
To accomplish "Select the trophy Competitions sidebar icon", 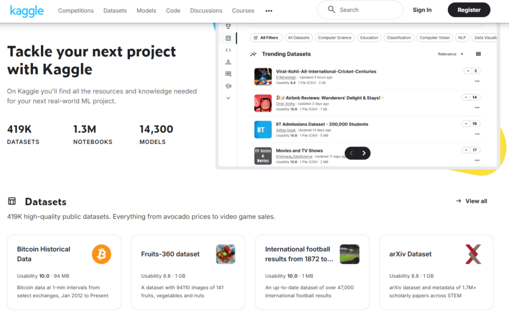I will [228, 26].
